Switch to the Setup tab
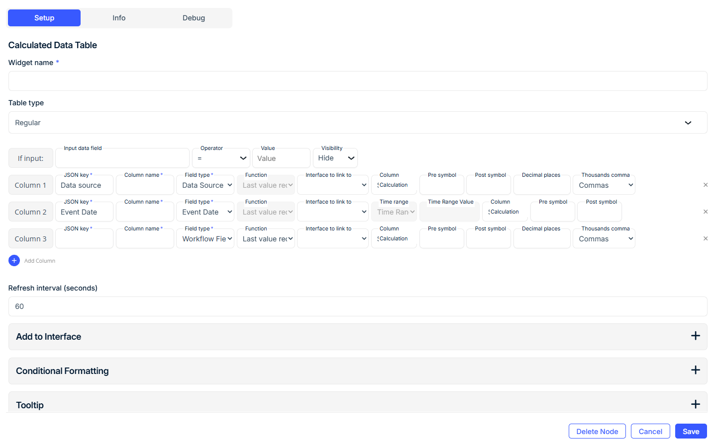Image resolution: width=713 pixels, height=442 pixels. coord(44,18)
